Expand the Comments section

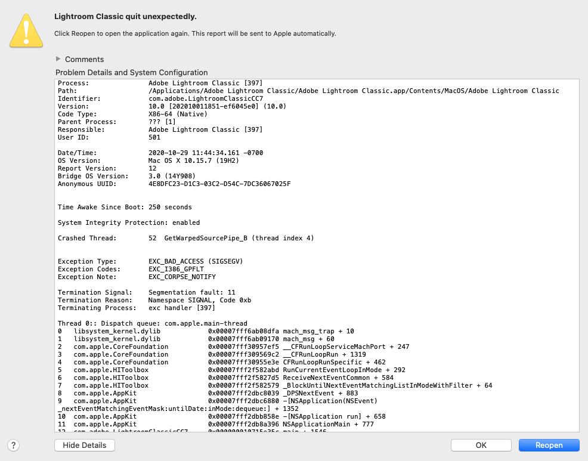(x=81, y=59)
